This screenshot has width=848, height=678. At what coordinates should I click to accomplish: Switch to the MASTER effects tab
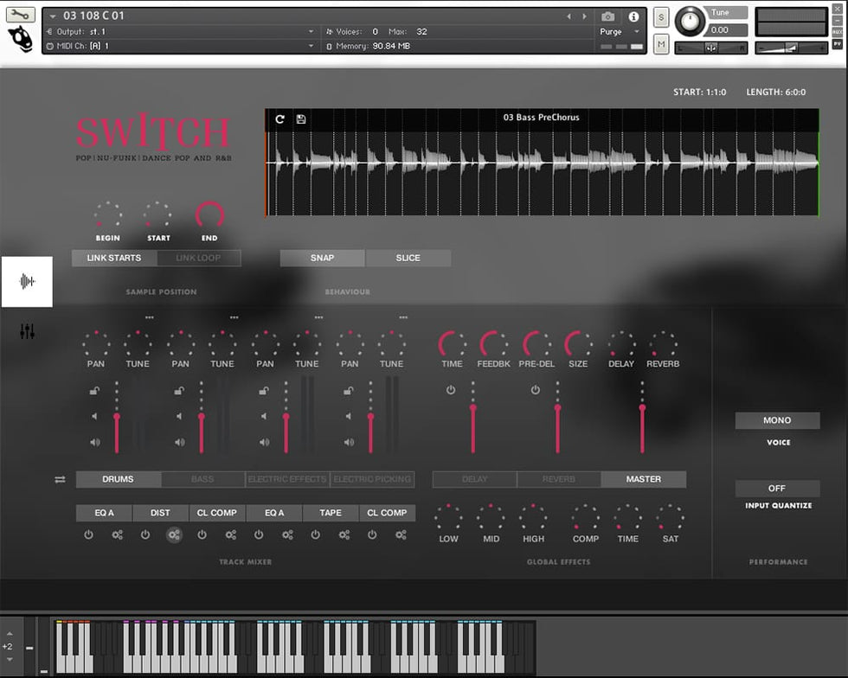click(643, 479)
